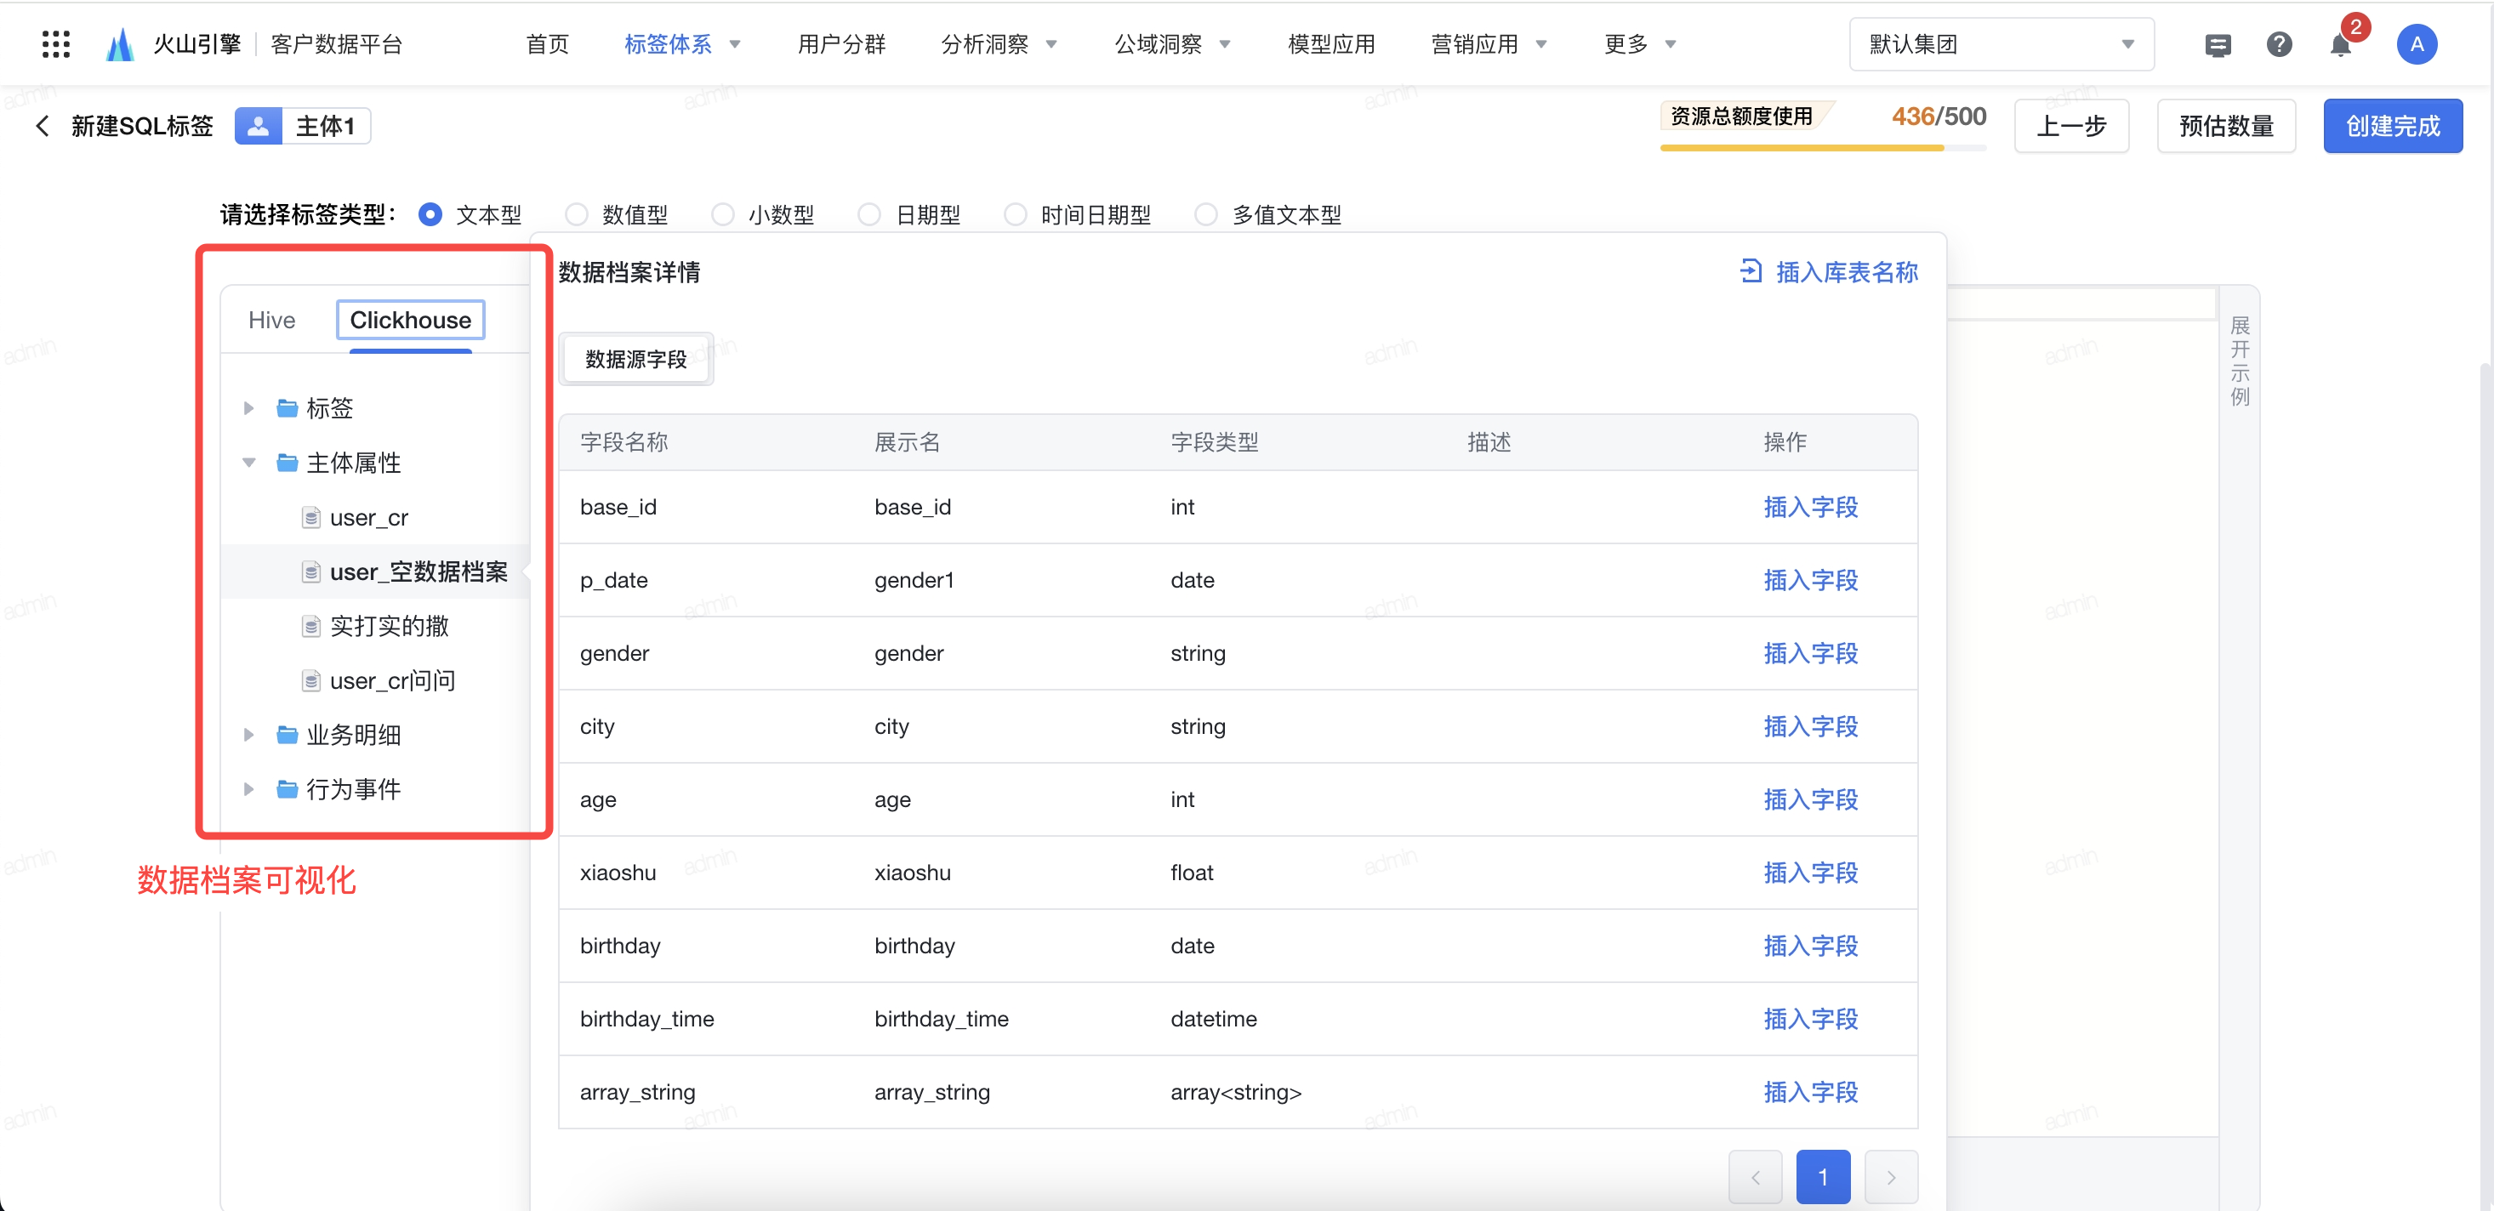Viewport: 2494px width, 1211px height.
Task: Click the user_空数据档案 table file icon
Action: point(310,571)
